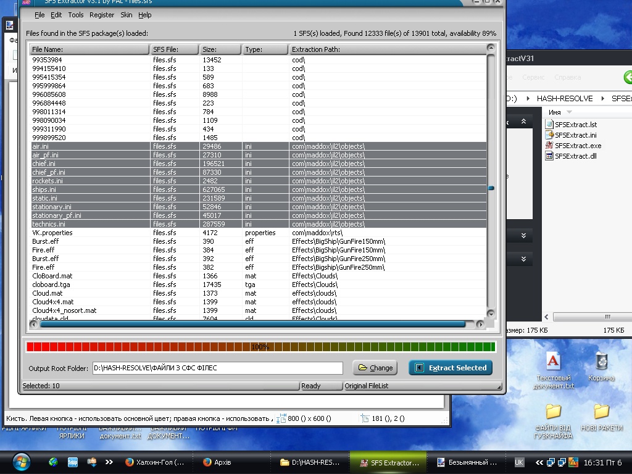The image size is (632, 474).
Task: Expand the third Explorer sidebar panel
Action: click(x=523, y=259)
